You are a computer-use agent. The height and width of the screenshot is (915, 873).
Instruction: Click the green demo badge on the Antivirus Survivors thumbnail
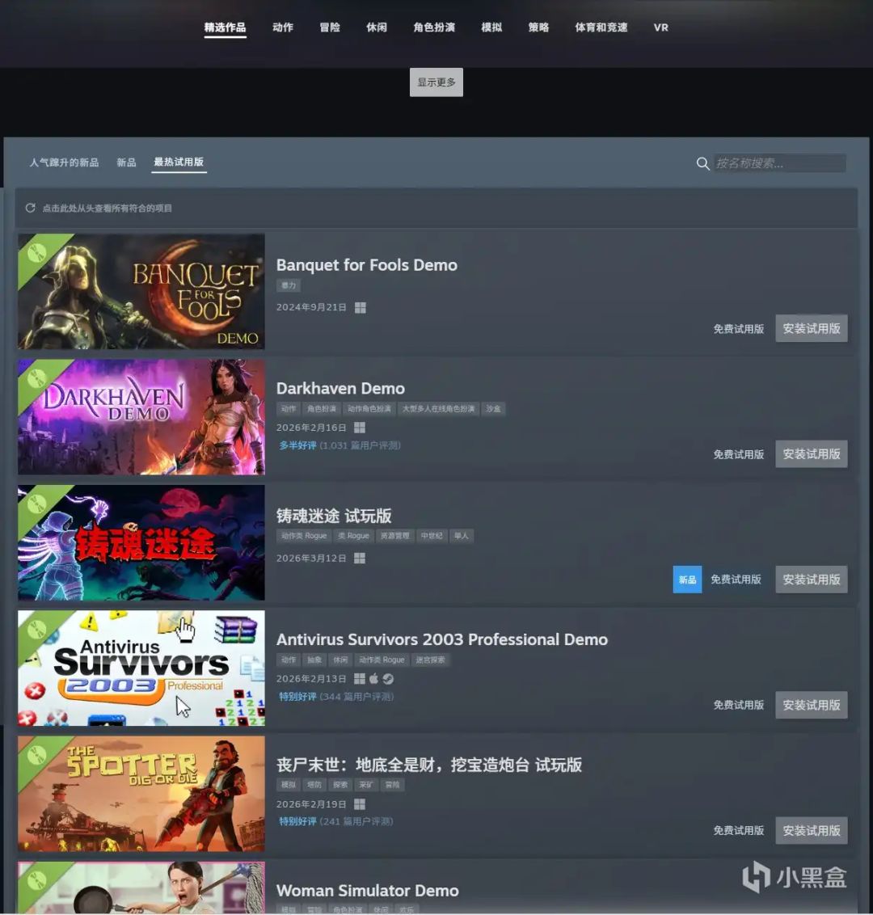point(36,629)
